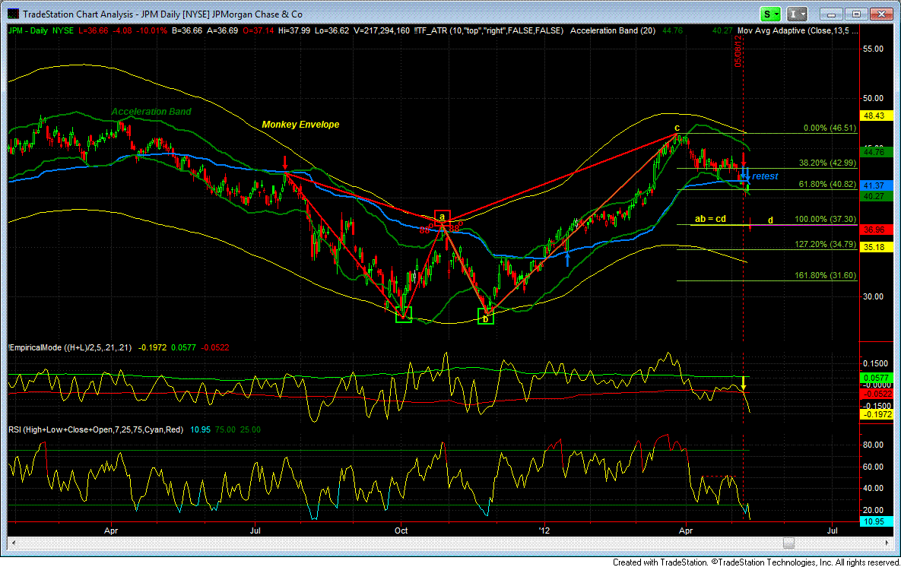Click the chart scrollbar left arrow
The width and height of the screenshot is (901, 567).
click(x=13, y=543)
